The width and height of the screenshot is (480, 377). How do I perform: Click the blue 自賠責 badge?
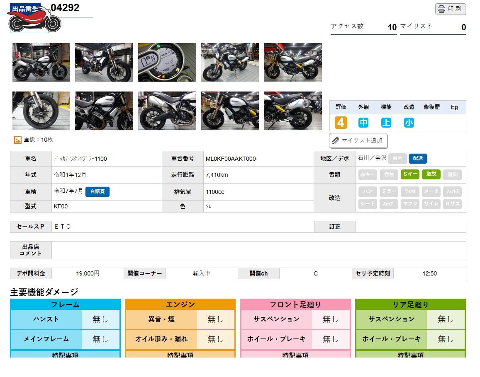coord(97,191)
